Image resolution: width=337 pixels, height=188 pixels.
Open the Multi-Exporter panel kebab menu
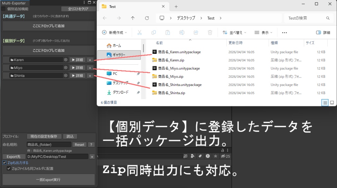coord(84,2)
